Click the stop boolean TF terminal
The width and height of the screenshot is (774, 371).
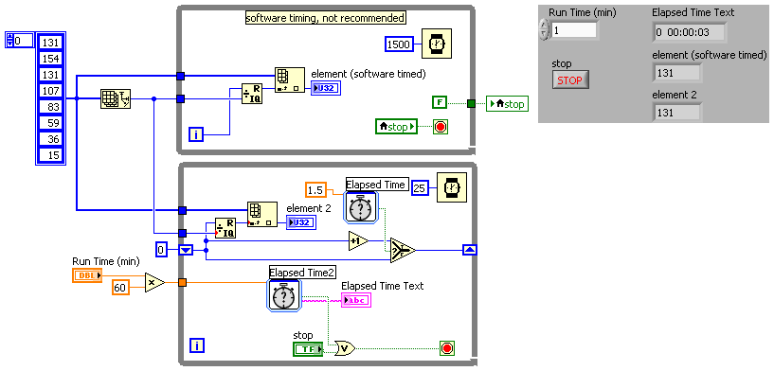click(308, 349)
